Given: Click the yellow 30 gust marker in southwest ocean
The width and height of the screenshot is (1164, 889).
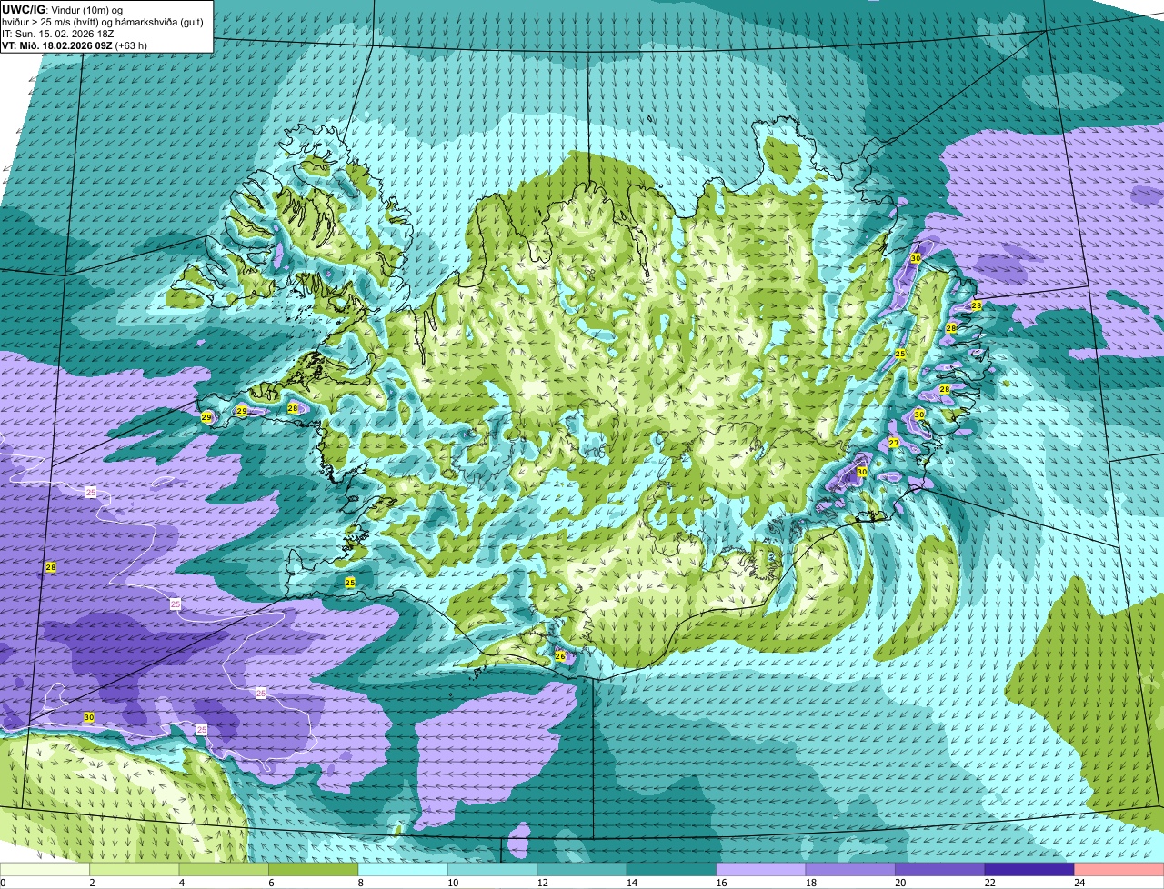Looking at the screenshot, I should [x=89, y=717].
